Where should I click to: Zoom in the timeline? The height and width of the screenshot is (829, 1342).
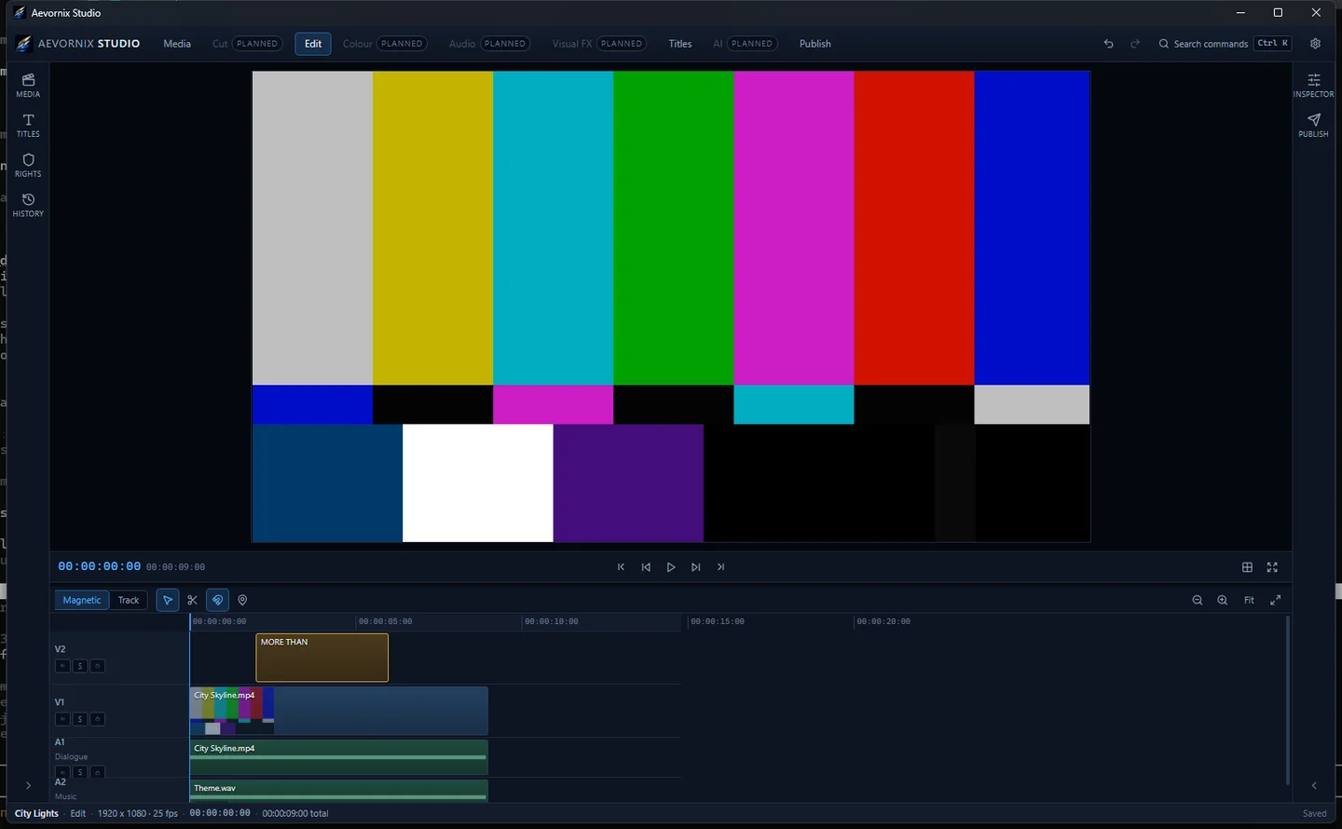coord(1223,601)
